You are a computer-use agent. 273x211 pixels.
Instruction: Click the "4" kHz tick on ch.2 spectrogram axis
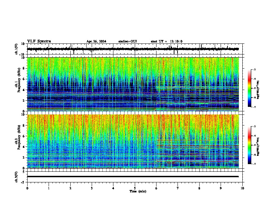pos(24,147)
